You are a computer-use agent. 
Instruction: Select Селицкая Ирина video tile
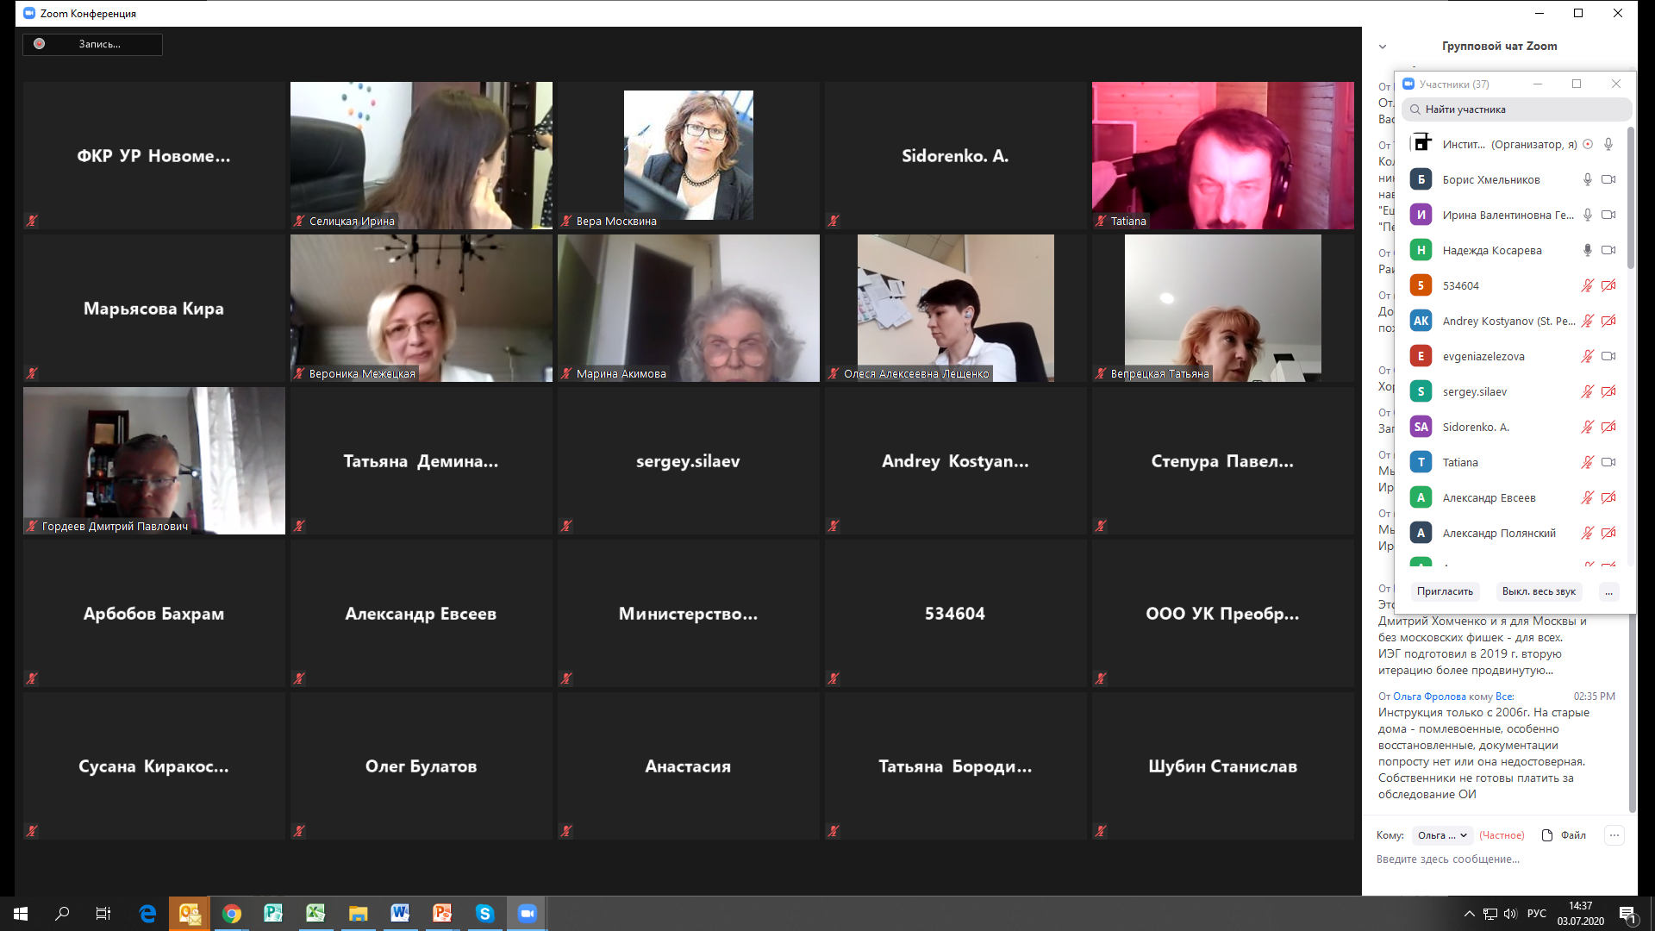pyautogui.click(x=421, y=155)
